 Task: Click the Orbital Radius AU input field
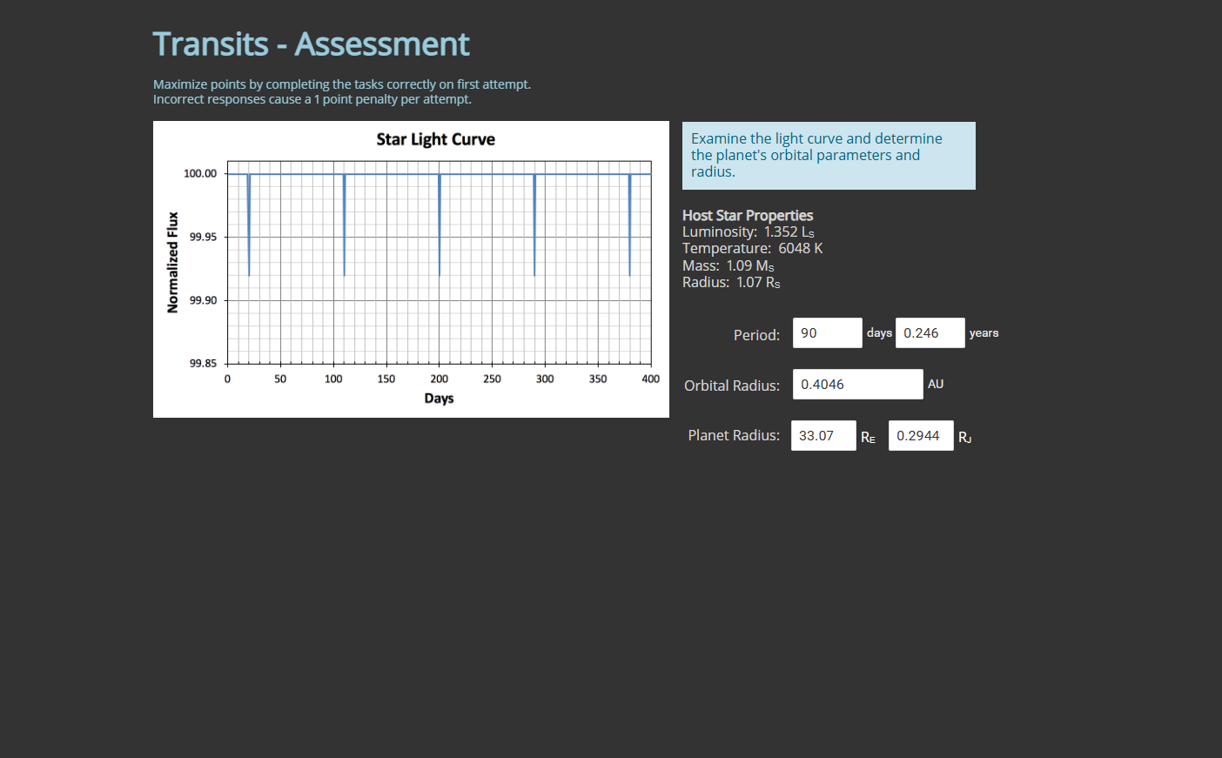pyautogui.click(x=857, y=384)
